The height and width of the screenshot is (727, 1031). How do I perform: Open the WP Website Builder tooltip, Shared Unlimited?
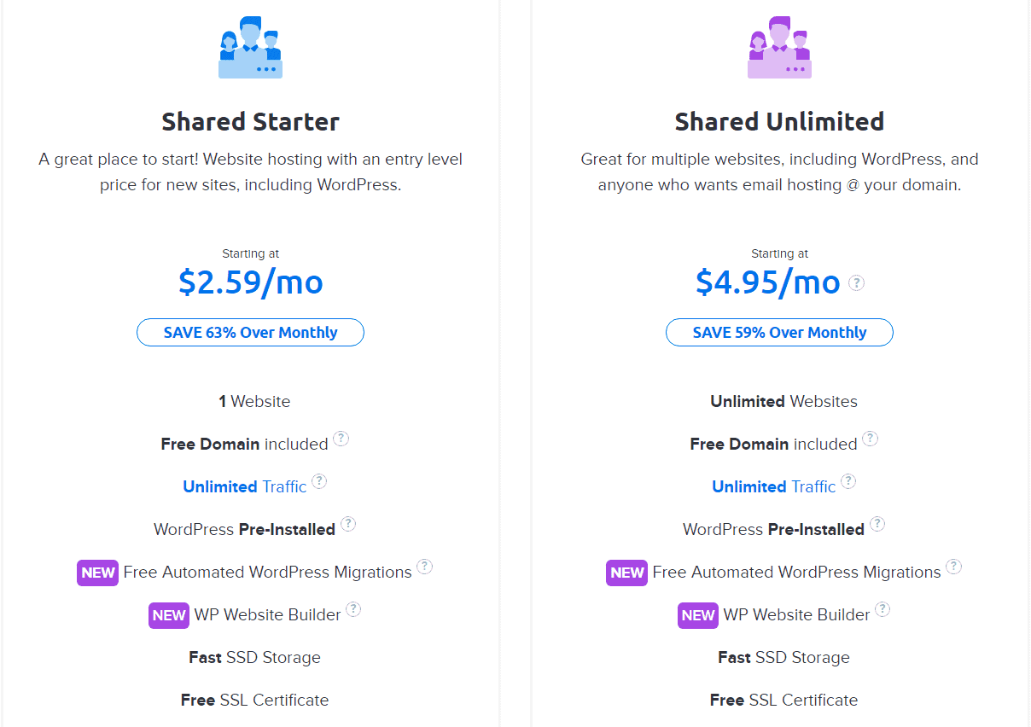point(883,608)
